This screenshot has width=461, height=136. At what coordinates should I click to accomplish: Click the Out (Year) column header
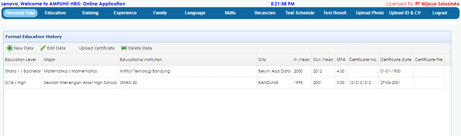click(323, 60)
